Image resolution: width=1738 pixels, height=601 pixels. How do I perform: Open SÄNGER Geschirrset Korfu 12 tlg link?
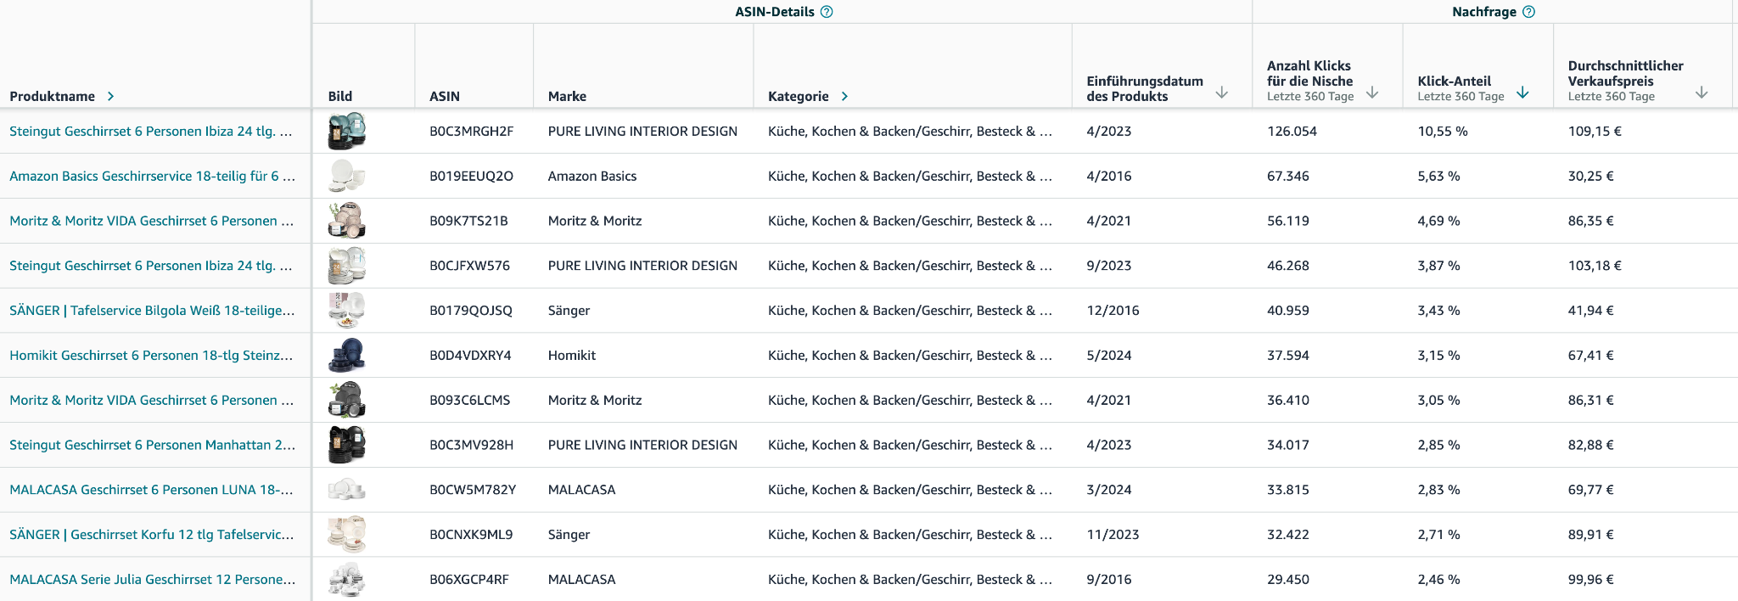coord(152,535)
